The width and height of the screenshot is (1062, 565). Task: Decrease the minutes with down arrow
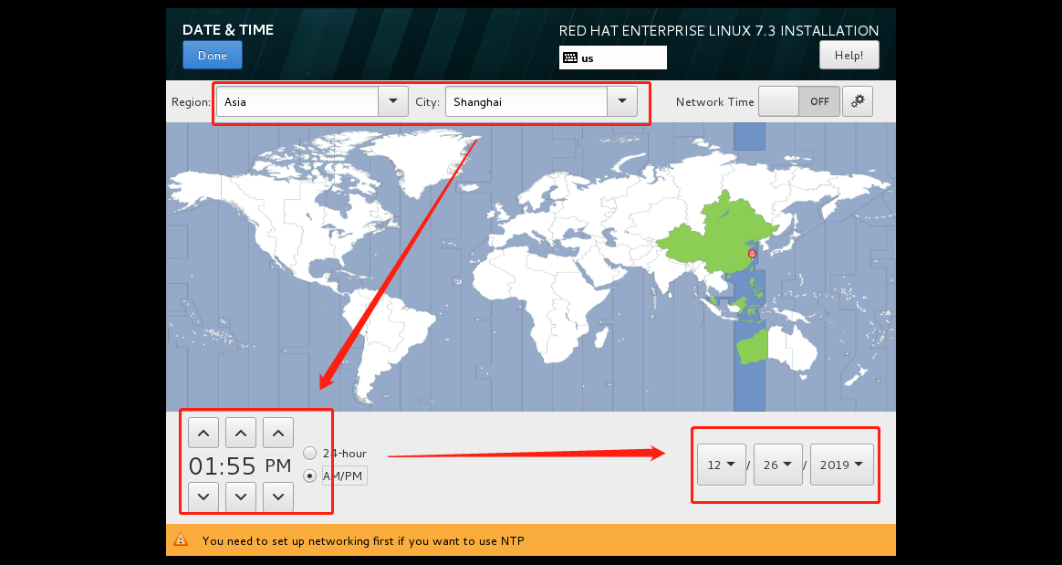click(241, 497)
